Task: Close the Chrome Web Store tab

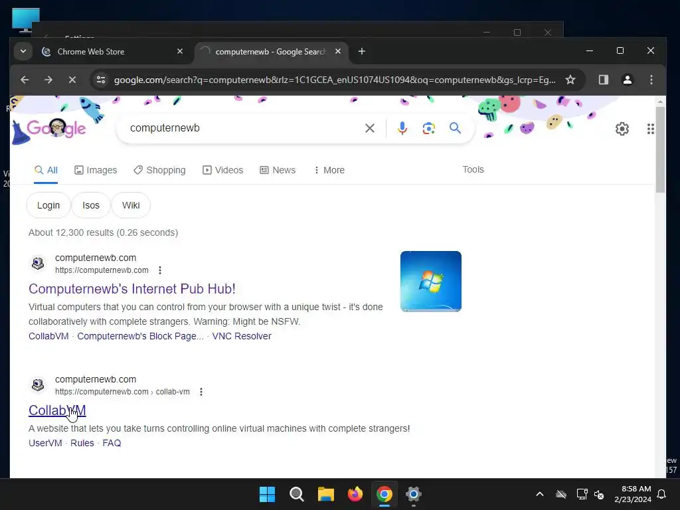Action: (x=180, y=52)
